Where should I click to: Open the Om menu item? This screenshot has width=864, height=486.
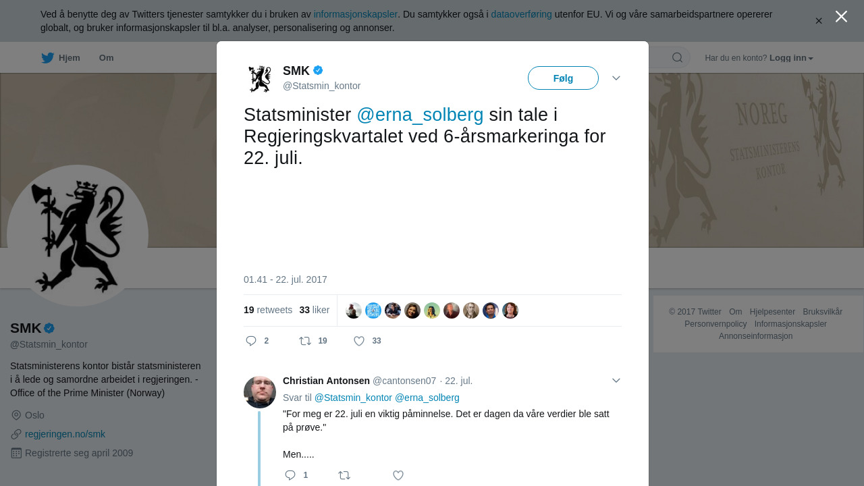pyautogui.click(x=106, y=58)
